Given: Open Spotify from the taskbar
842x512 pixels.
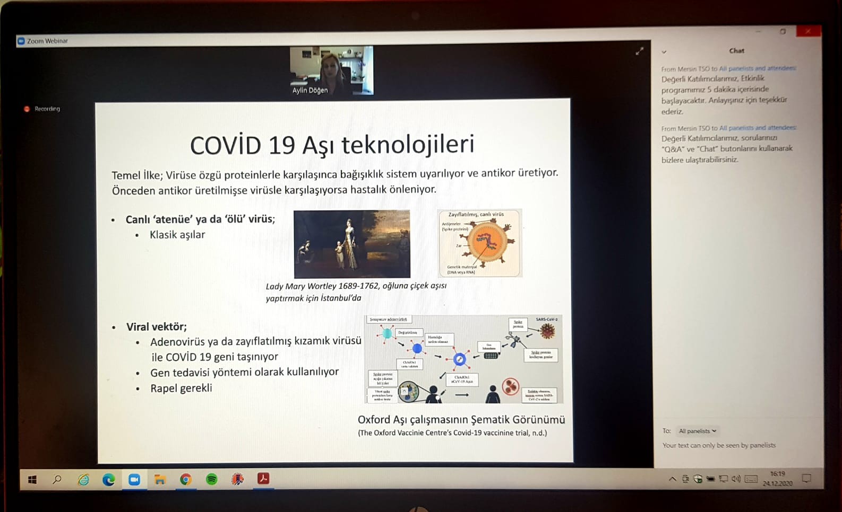Looking at the screenshot, I should pos(211,479).
